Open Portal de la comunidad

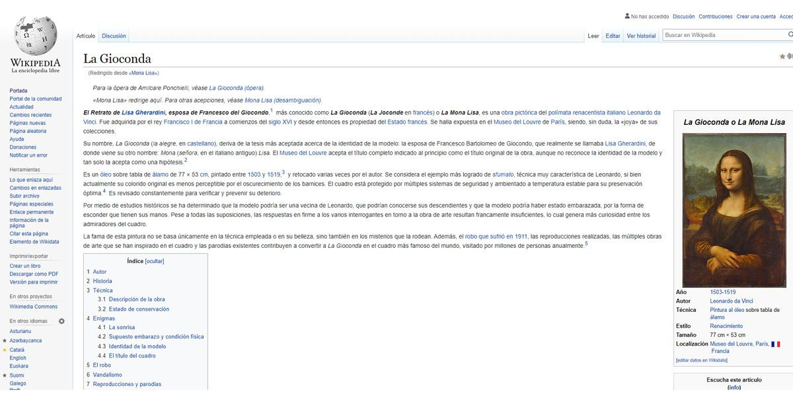click(x=35, y=98)
